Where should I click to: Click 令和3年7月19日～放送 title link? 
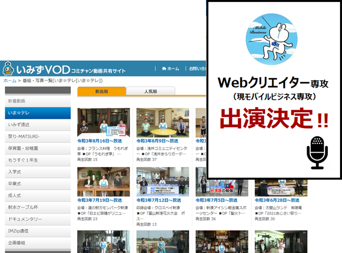100,200
